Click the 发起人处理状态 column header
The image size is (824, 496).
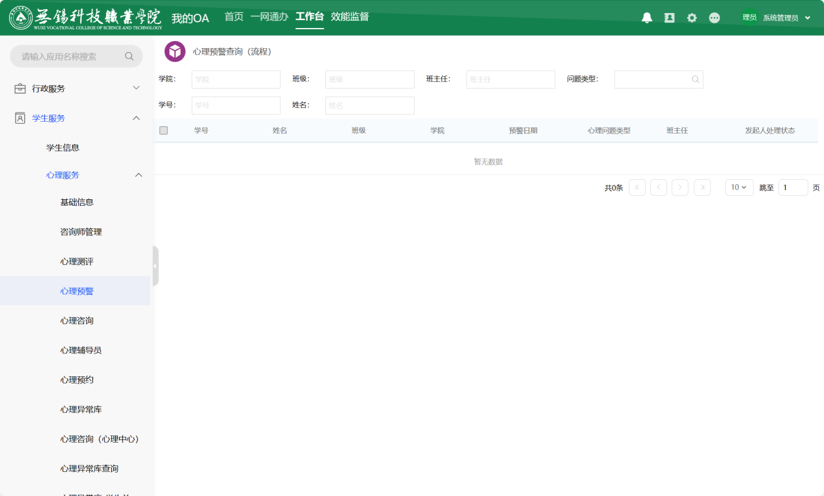click(x=770, y=131)
